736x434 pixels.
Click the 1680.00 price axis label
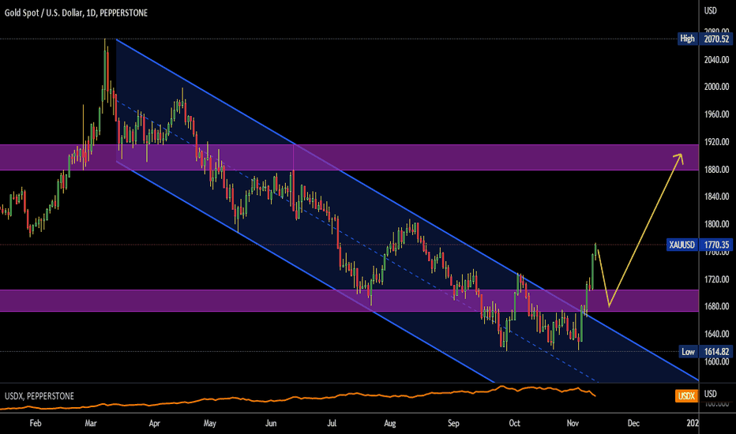tap(717, 306)
